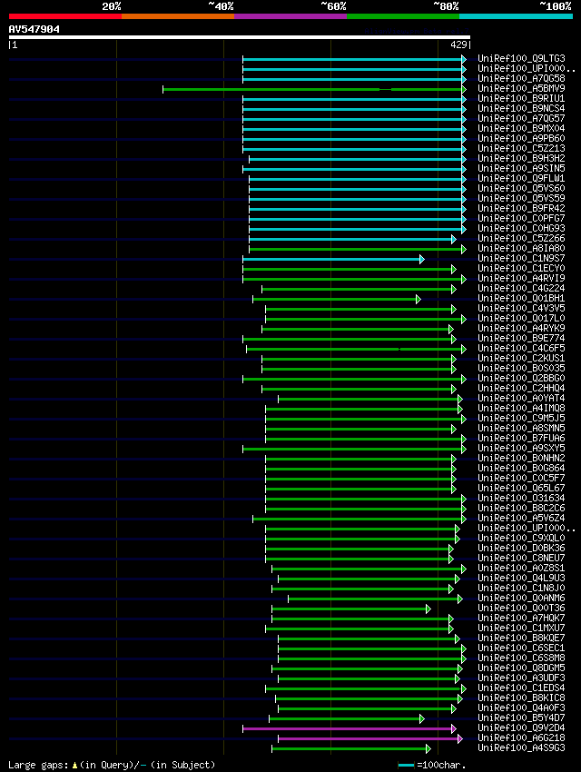Select the UniRef100_B9H3H2 label
This screenshot has height=772, width=581.
521,159
